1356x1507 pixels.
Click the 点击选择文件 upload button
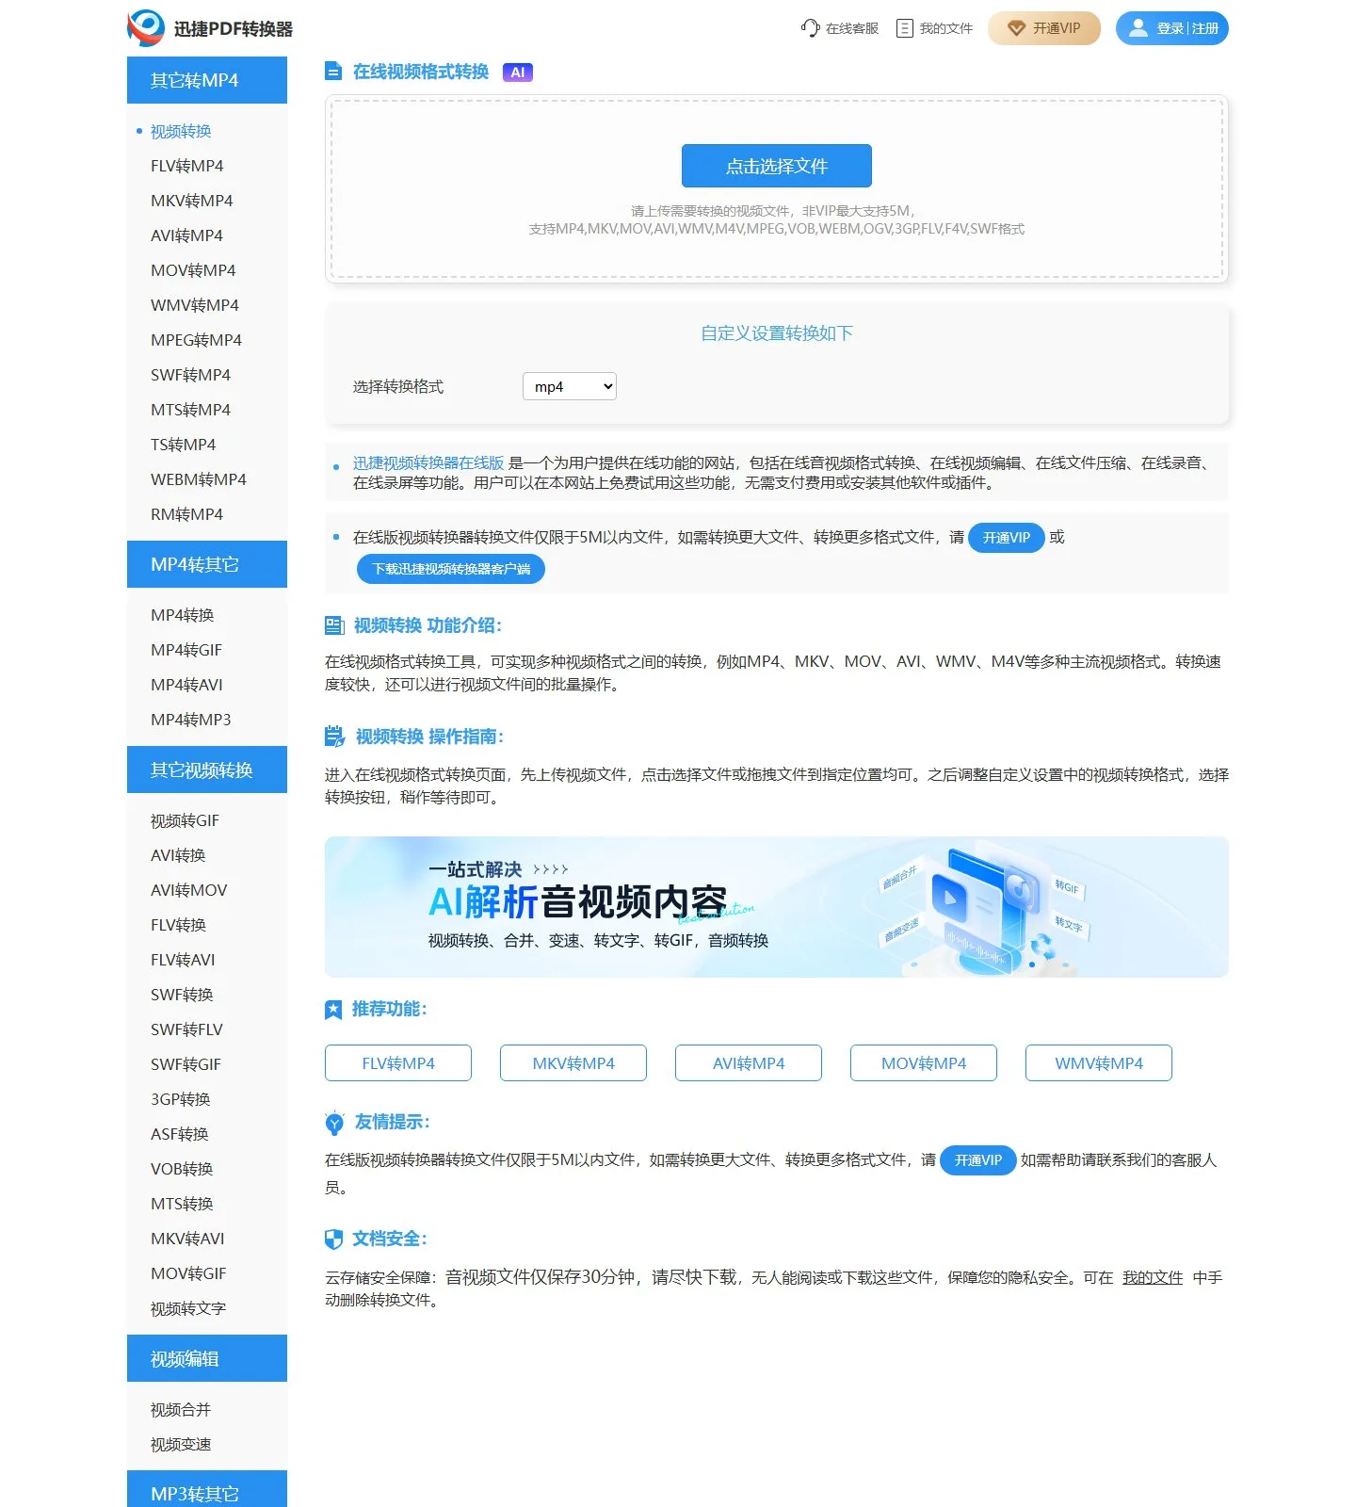(x=777, y=166)
